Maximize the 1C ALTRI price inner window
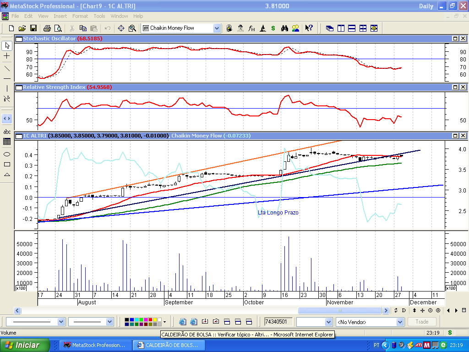This screenshot has height=352, width=469. (x=455, y=136)
